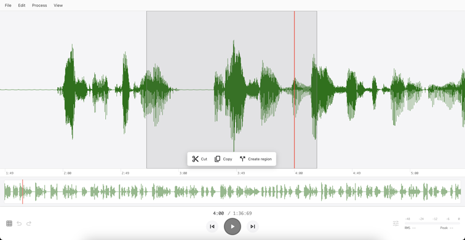Click the 3:00 timeline mark

pyautogui.click(x=183, y=173)
